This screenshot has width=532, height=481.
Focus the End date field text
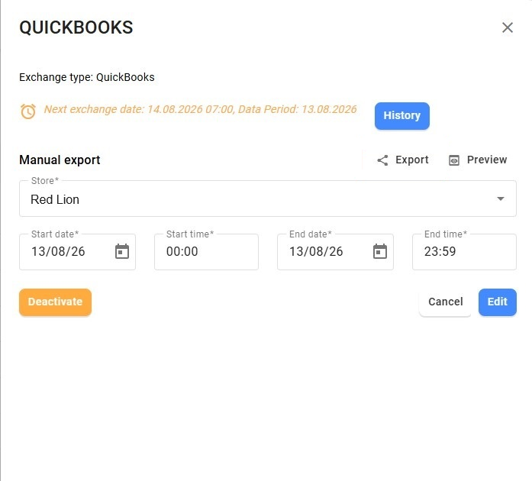[x=316, y=251]
